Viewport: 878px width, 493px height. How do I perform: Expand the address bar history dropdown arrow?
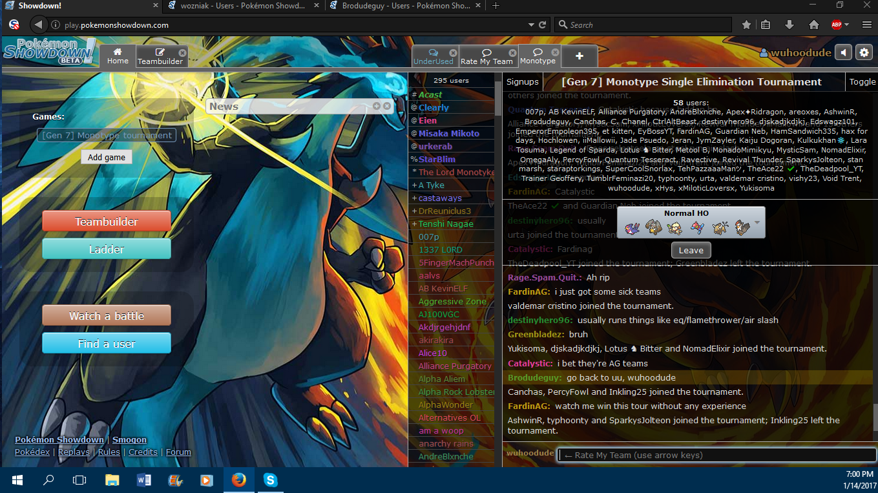531,25
